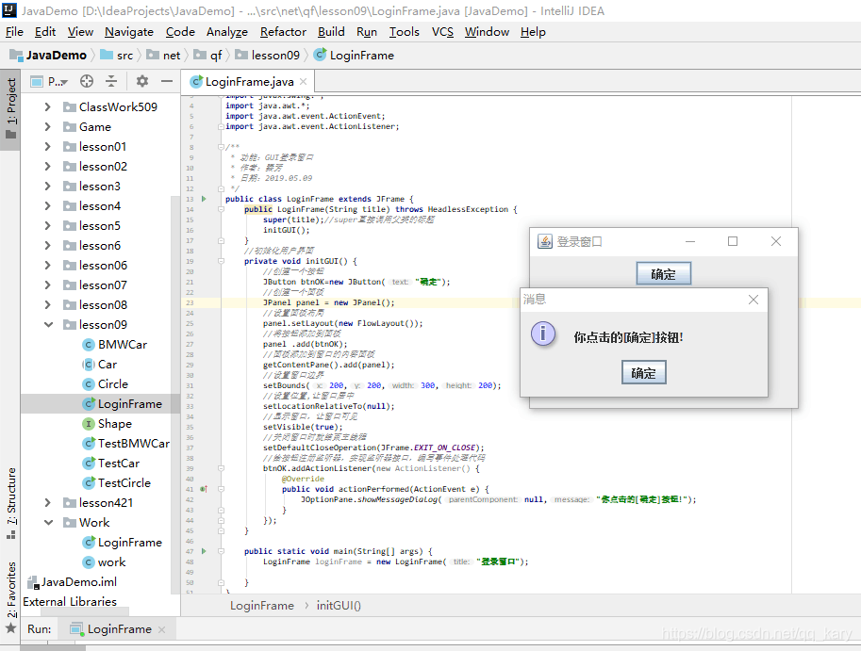The image size is (861, 651).
Task: Open the Structure tool window tab
Action: 10,502
